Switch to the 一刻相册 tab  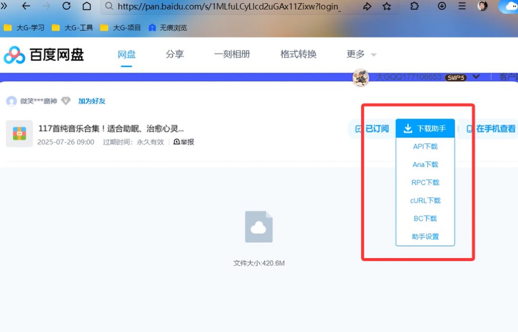232,54
